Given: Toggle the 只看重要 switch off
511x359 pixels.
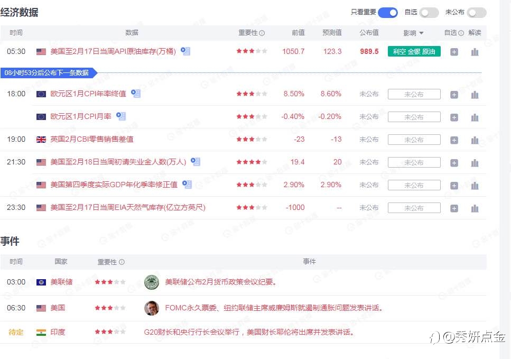Looking at the screenshot, I should click(x=388, y=13).
